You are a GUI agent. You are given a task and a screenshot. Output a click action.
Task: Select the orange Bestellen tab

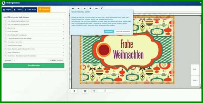point(44,10)
